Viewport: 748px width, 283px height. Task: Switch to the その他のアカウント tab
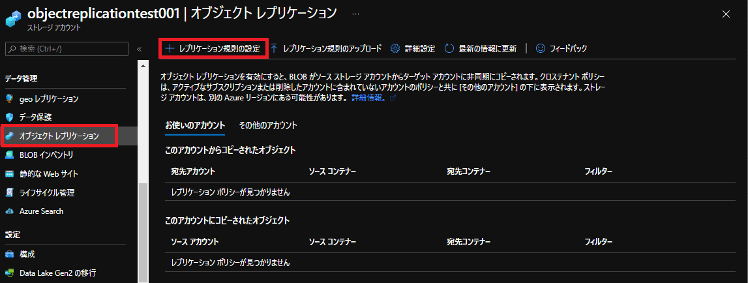pos(267,125)
